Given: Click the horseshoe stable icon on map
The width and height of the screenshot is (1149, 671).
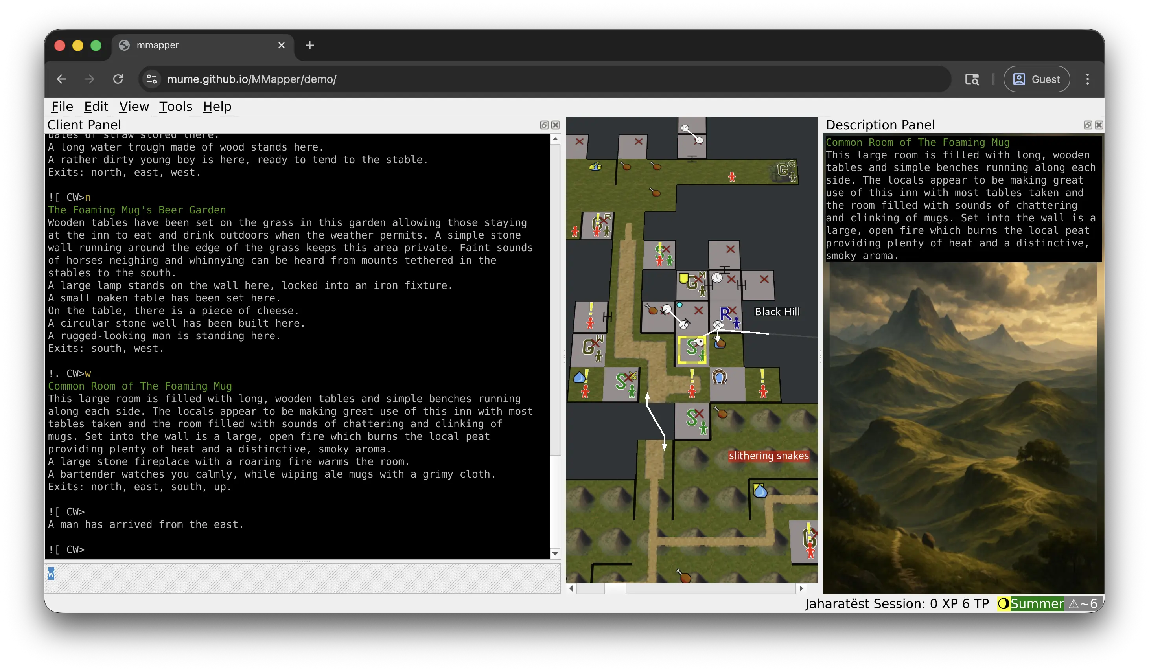Looking at the screenshot, I should tap(719, 377).
